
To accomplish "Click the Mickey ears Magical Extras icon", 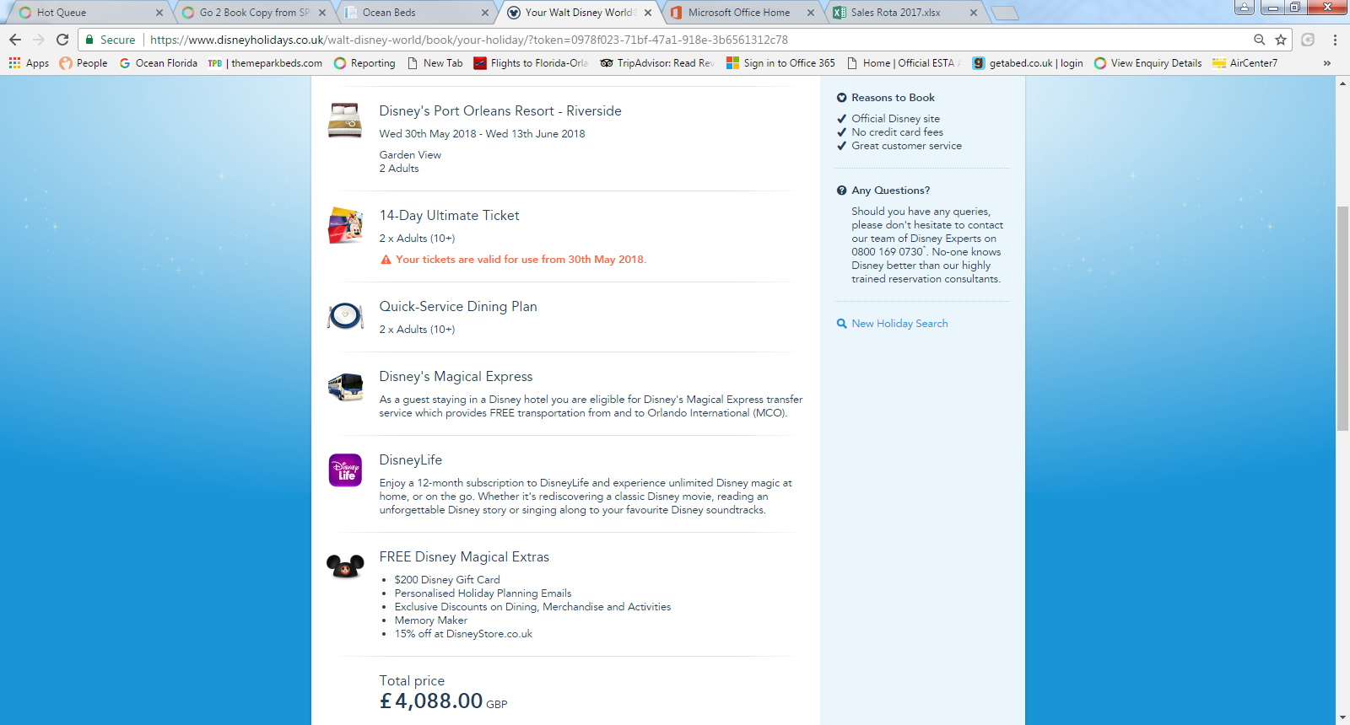I will click(345, 566).
